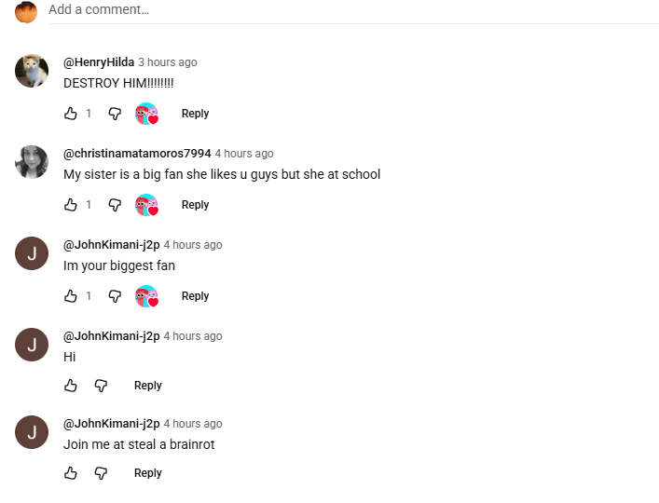The width and height of the screenshot is (659, 503).
Task: Reply to HenryHilda's comment
Action: [x=195, y=114]
